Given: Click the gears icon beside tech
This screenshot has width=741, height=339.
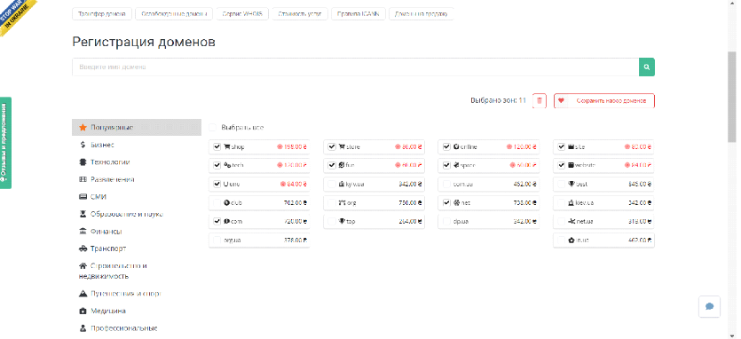Looking at the screenshot, I should (226, 165).
